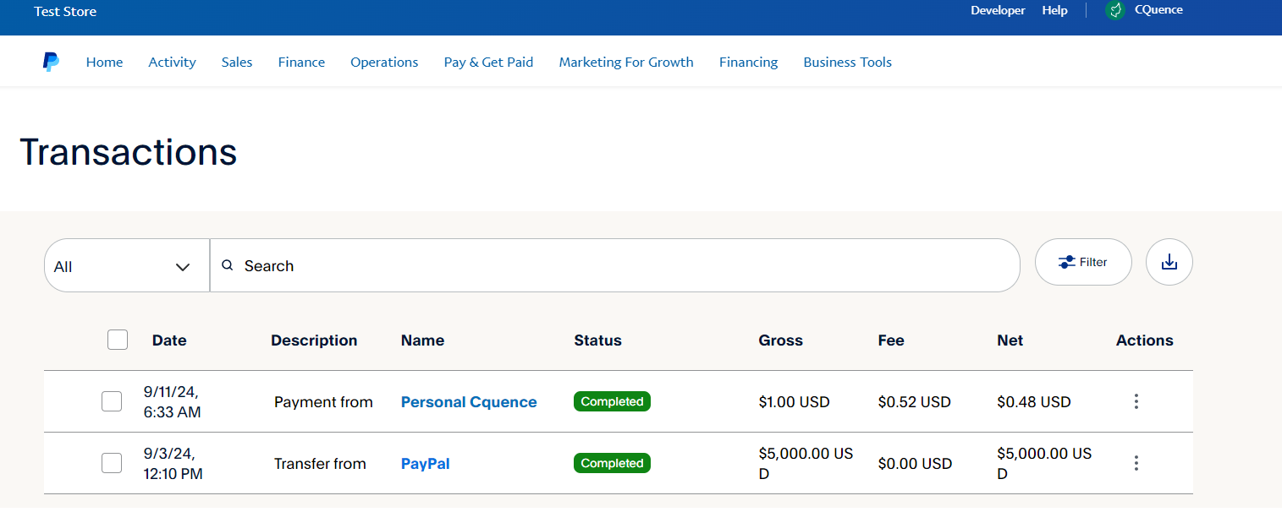The height and width of the screenshot is (512, 1282).
Task: Open the Help link in header
Action: pos(1054,11)
